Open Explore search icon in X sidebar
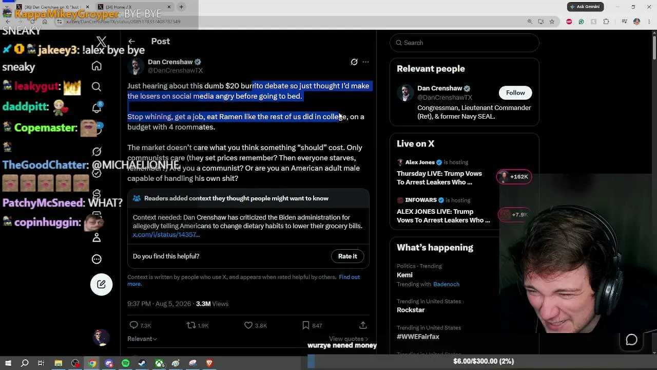Image resolution: width=657 pixels, height=370 pixels. click(x=96, y=87)
